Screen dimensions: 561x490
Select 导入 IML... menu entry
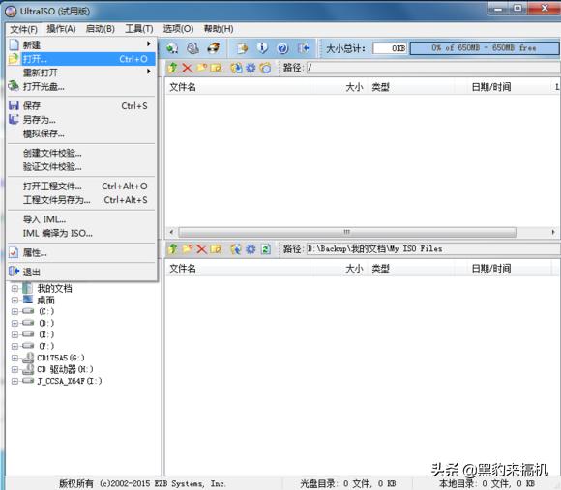coord(81,219)
